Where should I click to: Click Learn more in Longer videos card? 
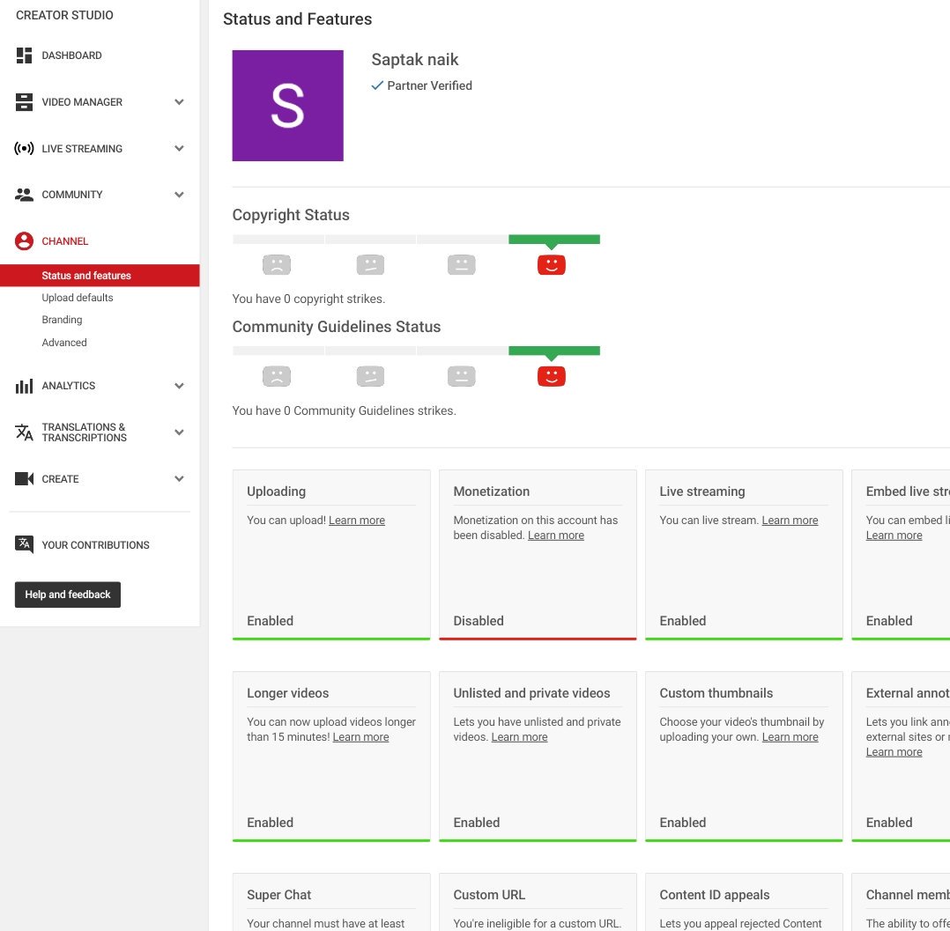(360, 737)
